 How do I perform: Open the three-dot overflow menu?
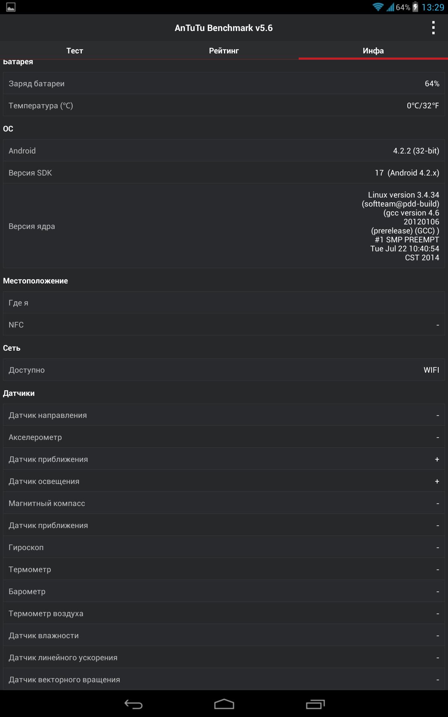(x=433, y=28)
